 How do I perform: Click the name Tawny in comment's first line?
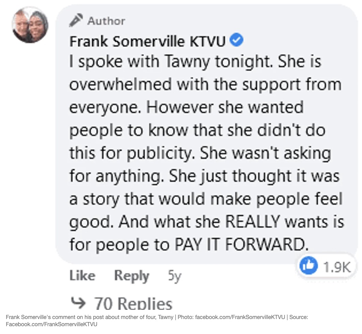coord(186,62)
